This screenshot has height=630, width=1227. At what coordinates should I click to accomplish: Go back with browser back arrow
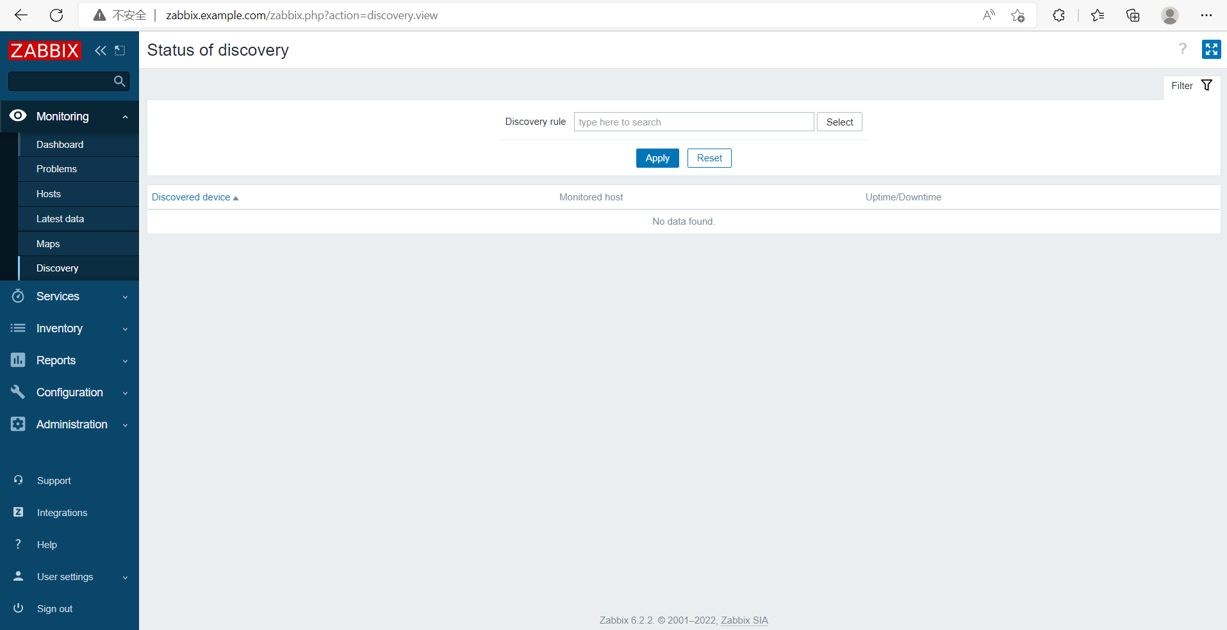click(x=21, y=15)
